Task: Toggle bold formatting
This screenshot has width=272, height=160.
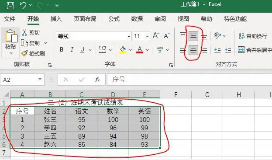Action: [x=62, y=50]
